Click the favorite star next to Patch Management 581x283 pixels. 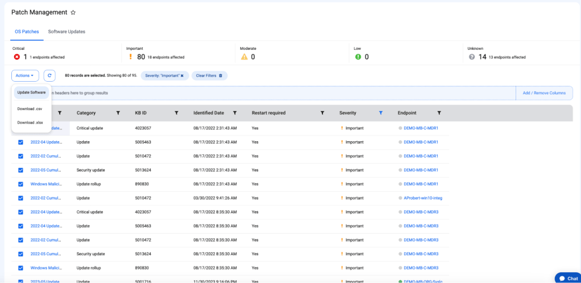[73, 12]
